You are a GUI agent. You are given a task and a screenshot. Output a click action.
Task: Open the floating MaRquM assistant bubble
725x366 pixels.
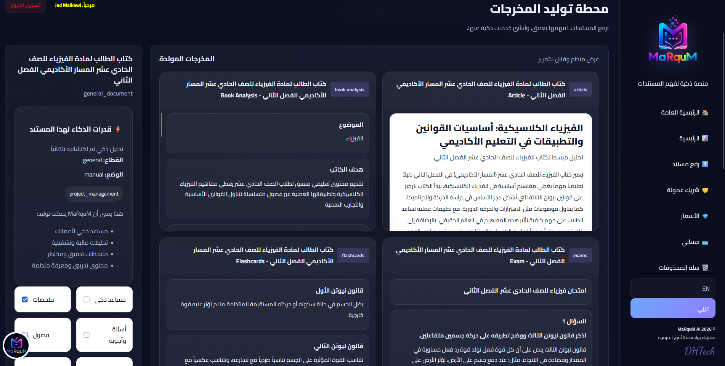(16, 345)
